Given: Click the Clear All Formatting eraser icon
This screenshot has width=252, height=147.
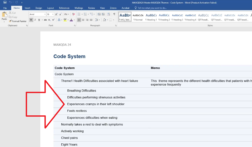Looking at the screenshot, I should tap(73, 14).
